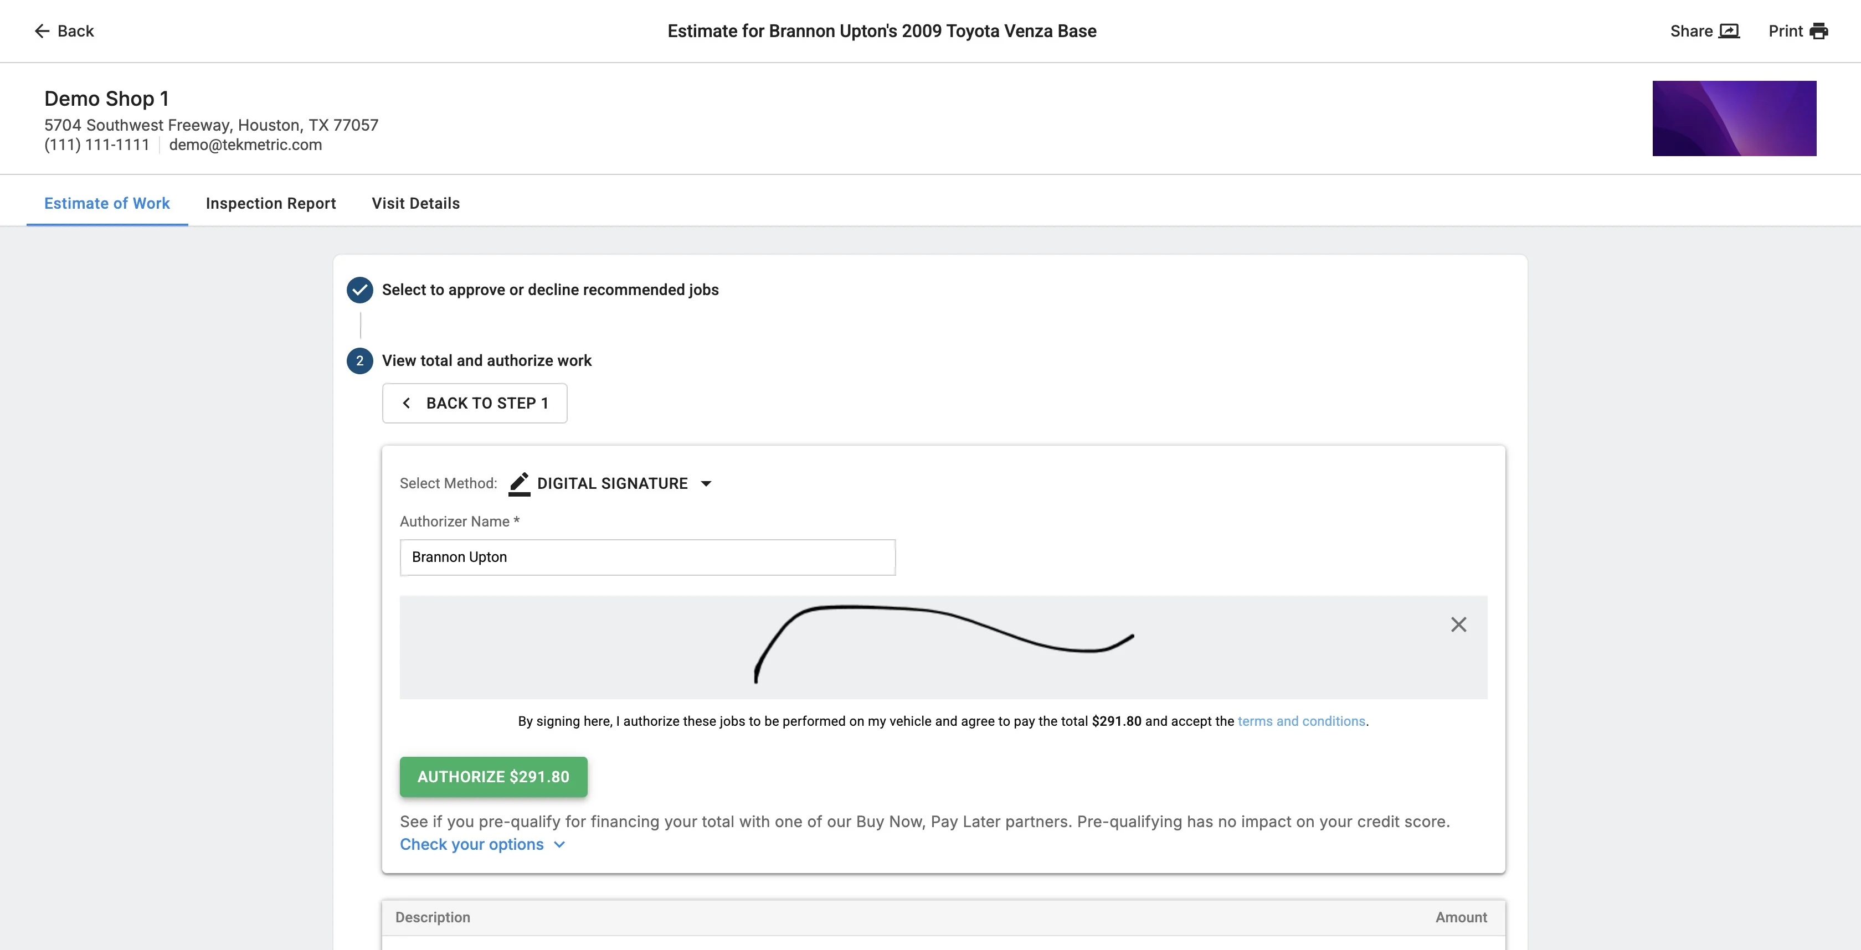
Task: Open the Select Method dropdown arrow
Action: click(706, 484)
